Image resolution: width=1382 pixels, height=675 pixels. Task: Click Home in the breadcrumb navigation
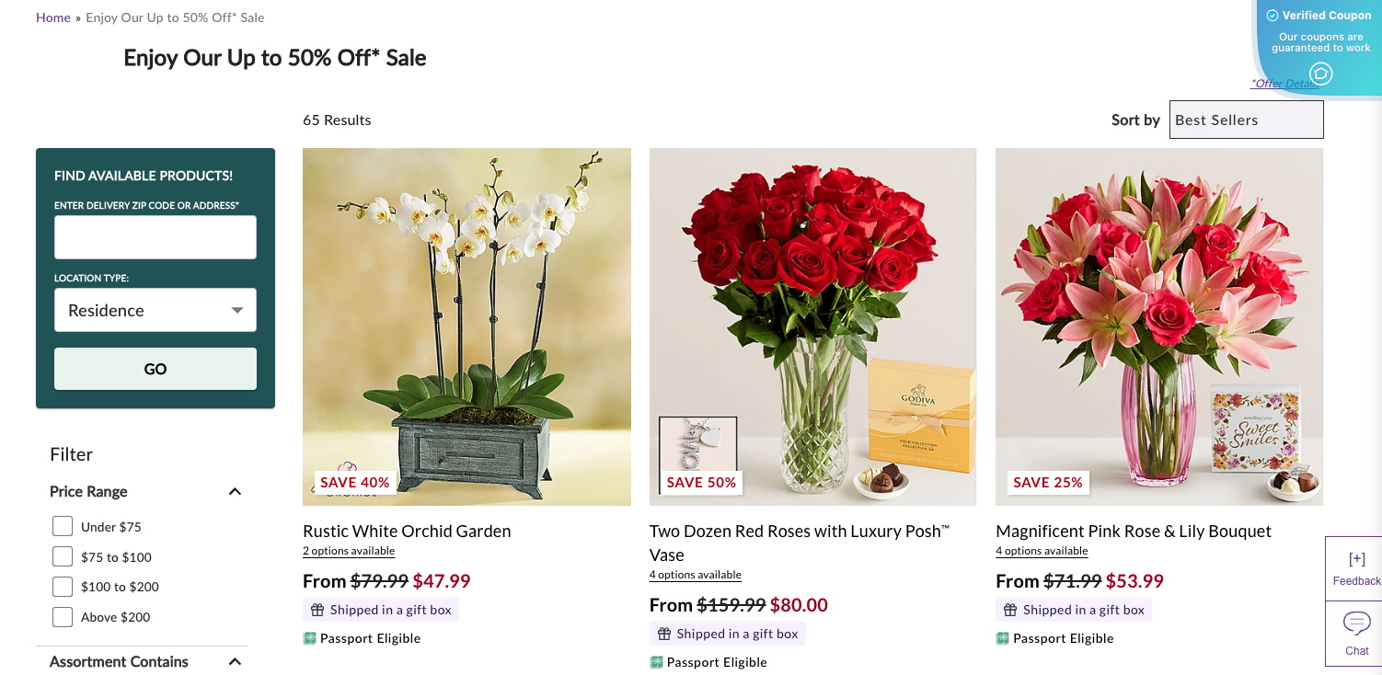tap(52, 17)
